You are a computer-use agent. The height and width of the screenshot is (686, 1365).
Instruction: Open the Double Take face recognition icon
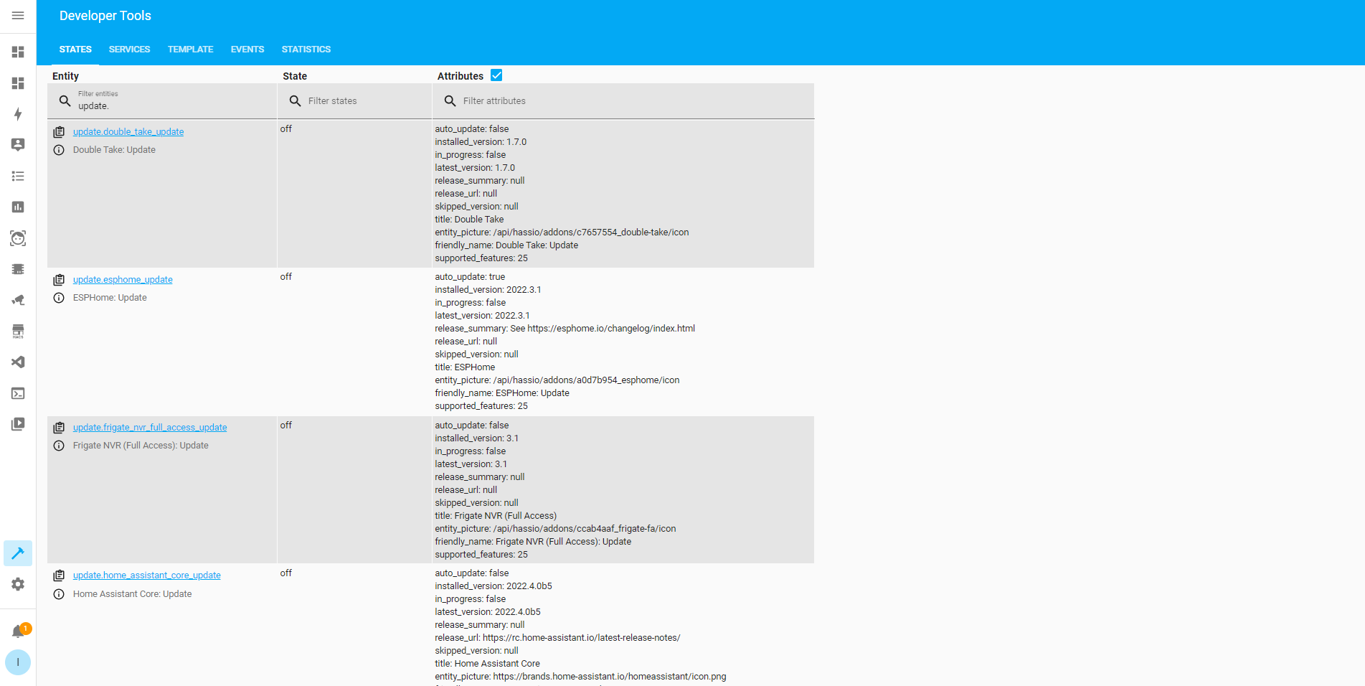pos(18,238)
